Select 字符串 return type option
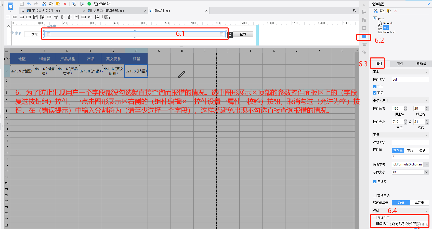This screenshot has height=229, width=432. 419,203
